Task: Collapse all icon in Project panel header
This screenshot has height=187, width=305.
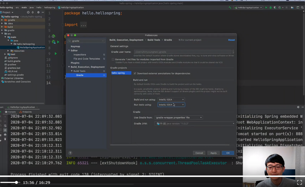Action: click(33, 12)
